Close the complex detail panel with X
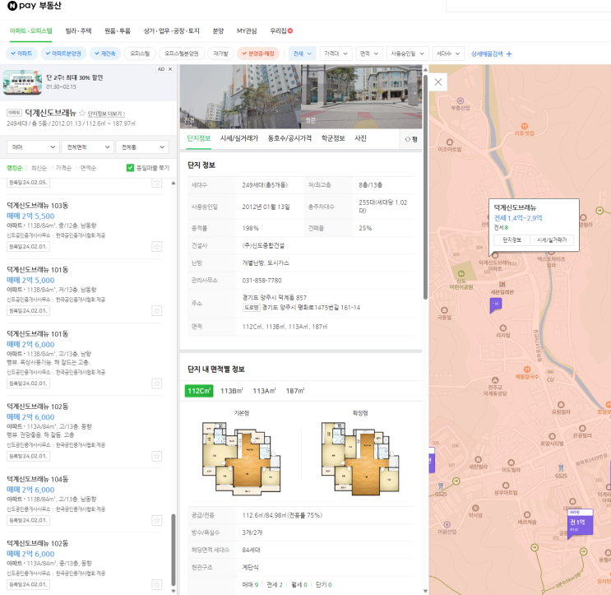The height and width of the screenshot is (595, 611). click(438, 82)
